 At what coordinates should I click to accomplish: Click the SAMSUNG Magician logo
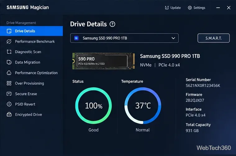28,7
